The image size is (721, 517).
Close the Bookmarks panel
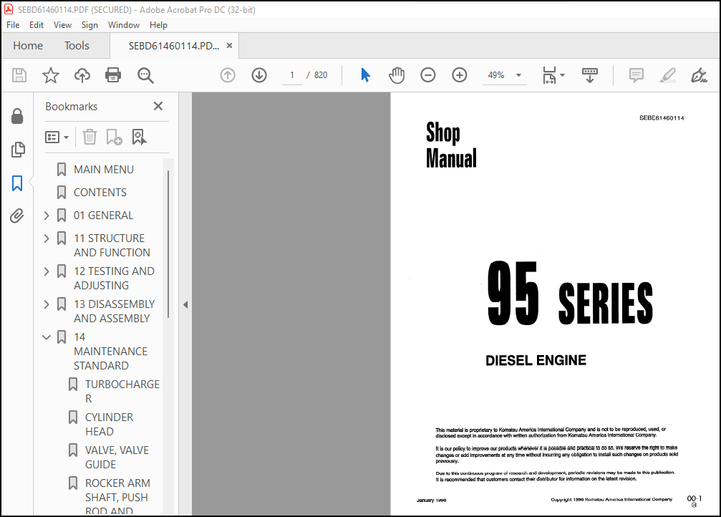[x=158, y=106]
